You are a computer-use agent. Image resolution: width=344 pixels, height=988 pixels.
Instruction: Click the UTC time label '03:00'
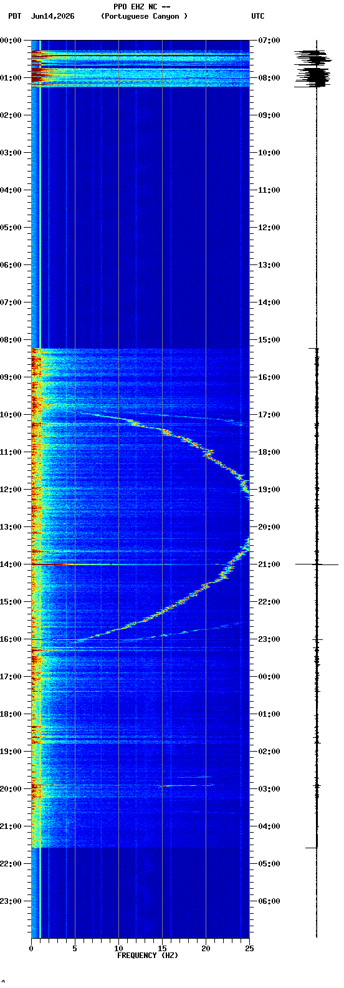pyautogui.click(x=269, y=789)
